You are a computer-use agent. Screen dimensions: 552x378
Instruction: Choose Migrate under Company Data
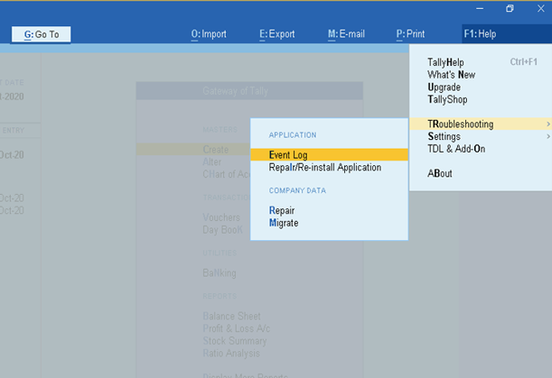click(x=284, y=223)
